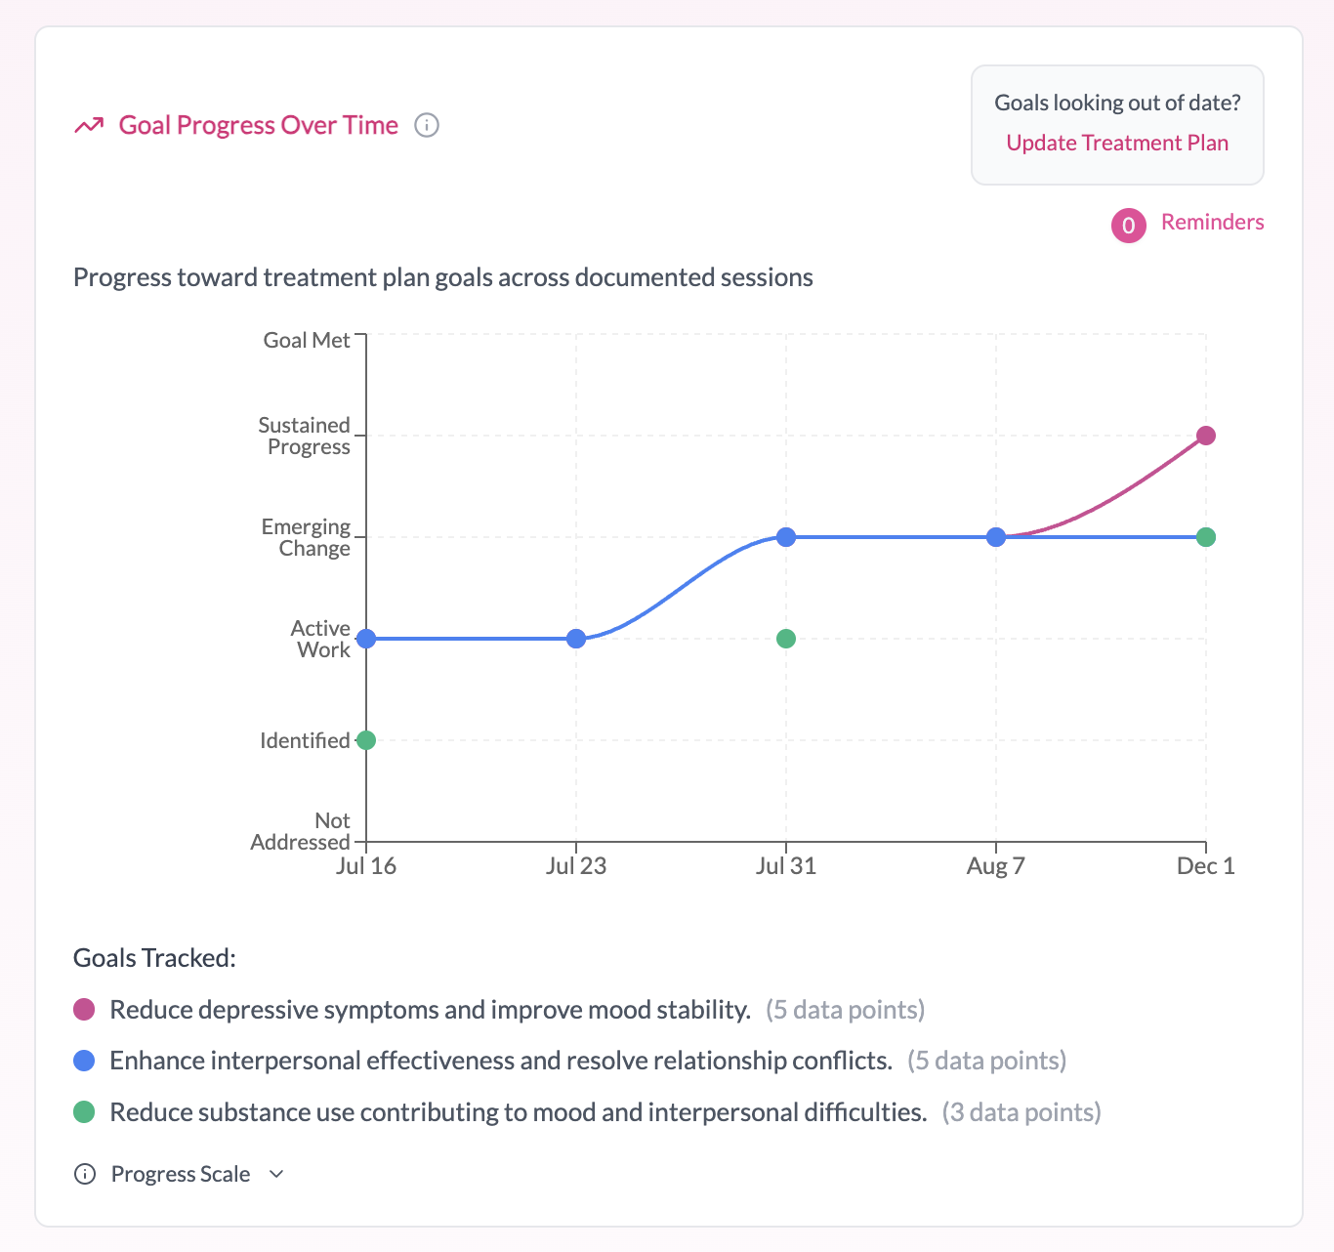Expand the Progress Scale section
Viewport: 1334px width, 1252px height.
[x=180, y=1173]
